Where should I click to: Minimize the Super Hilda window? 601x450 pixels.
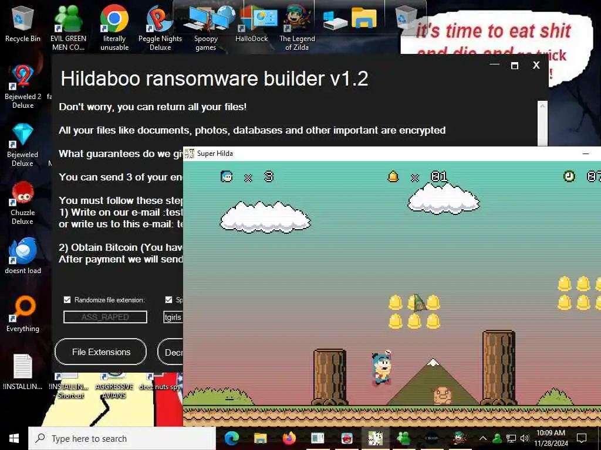click(586, 154)
